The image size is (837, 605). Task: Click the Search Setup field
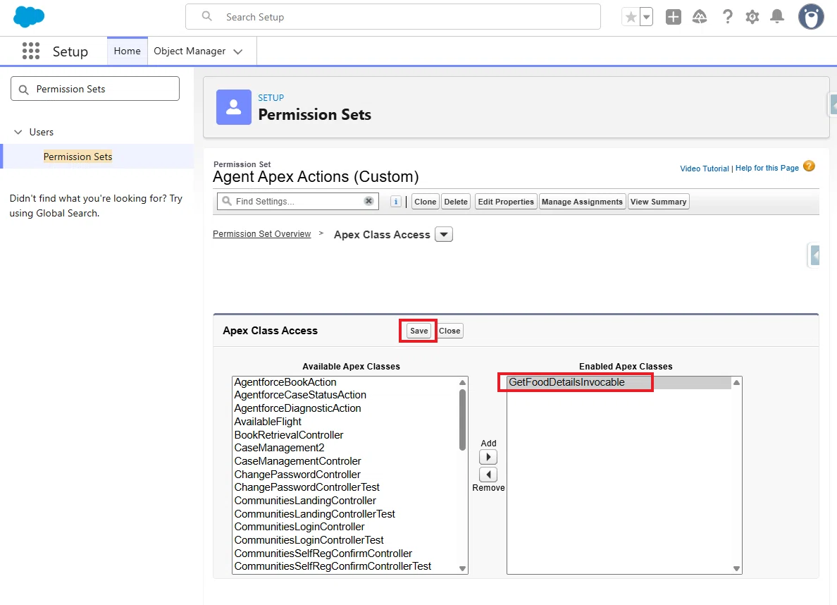(393, 17)
